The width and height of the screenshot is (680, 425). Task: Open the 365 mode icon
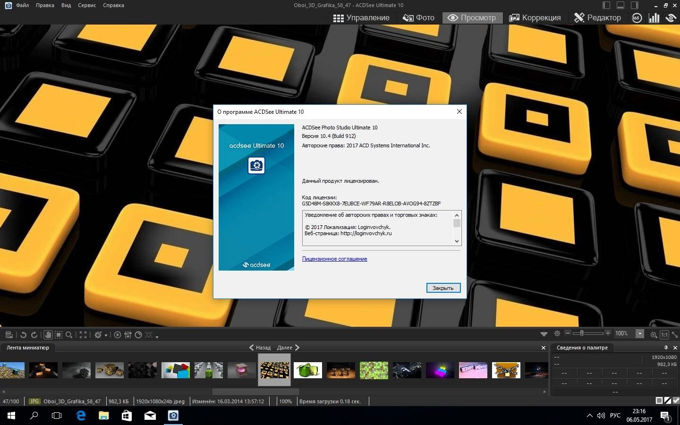637,18
